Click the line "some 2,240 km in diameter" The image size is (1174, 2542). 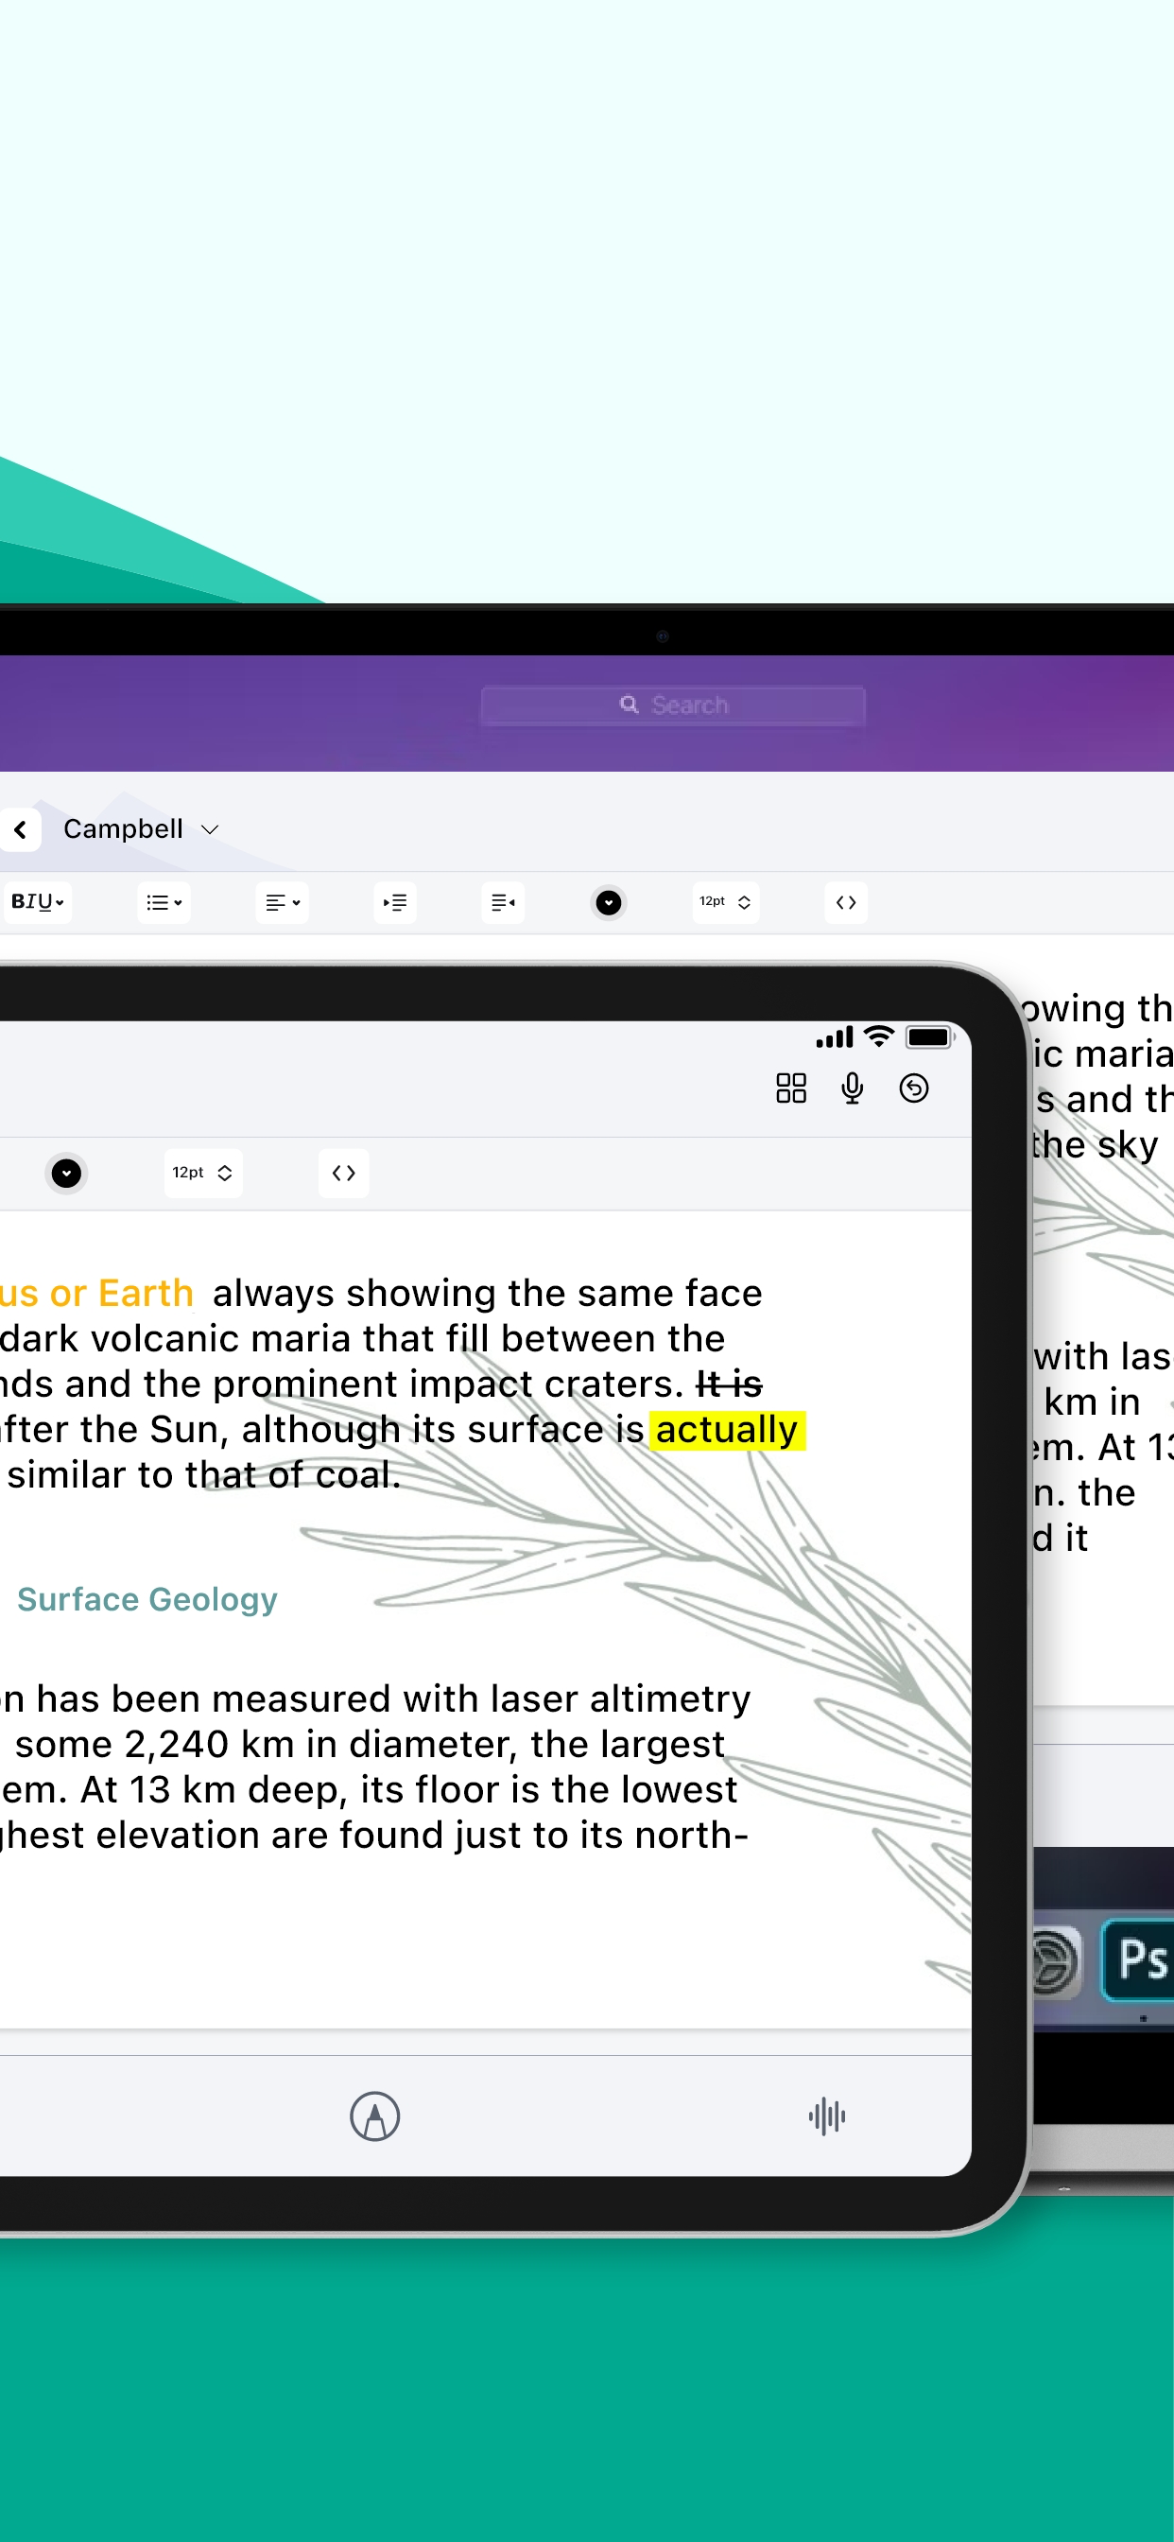pos(266,1745)
